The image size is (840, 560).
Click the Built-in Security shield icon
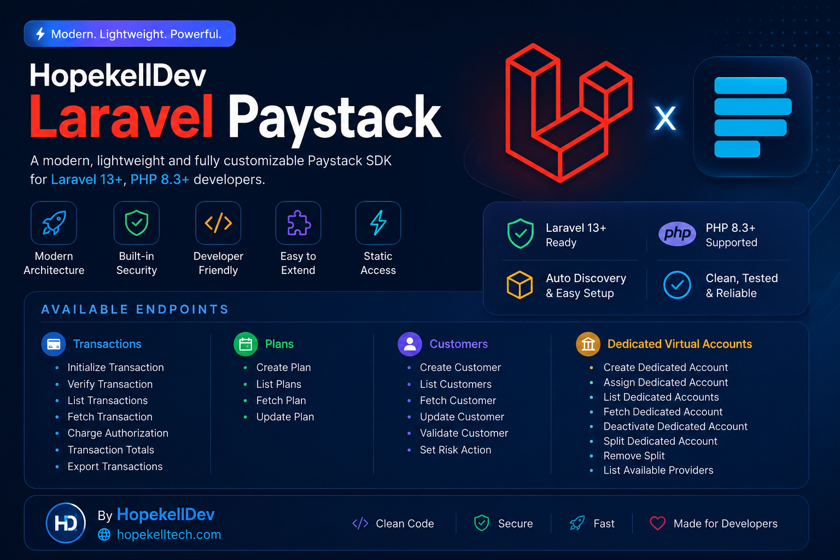(x=136, y=223)
